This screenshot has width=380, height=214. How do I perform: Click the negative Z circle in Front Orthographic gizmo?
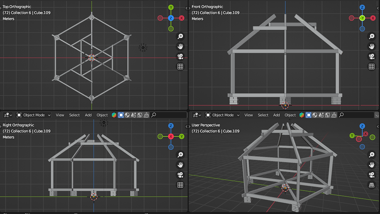tap(362, 29)
